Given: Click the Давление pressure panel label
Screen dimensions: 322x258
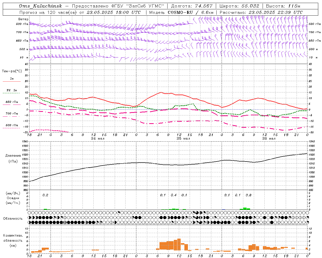Looking at the screenshot, I should pos(13,156).
